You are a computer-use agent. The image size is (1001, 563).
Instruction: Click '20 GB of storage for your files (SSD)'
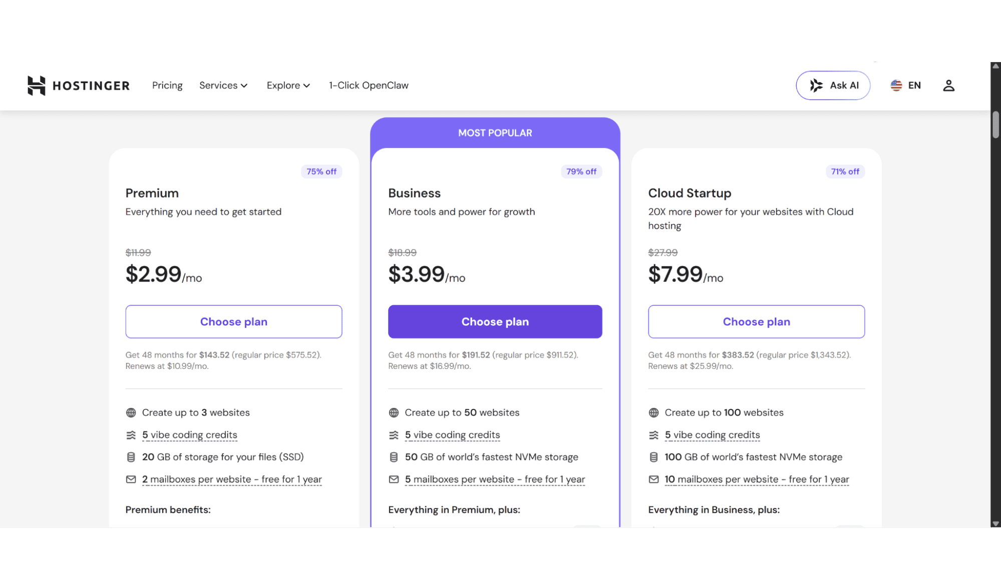pyautogui.click(x=223, y=457)
